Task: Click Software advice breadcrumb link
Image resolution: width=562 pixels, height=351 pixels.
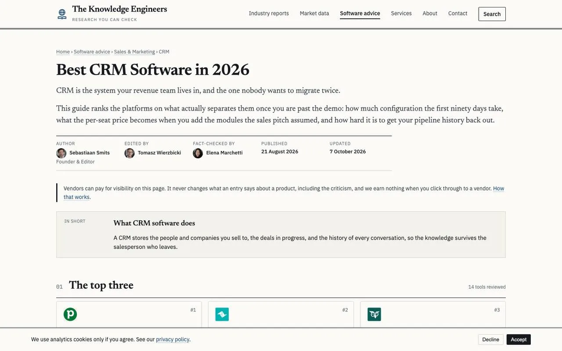Action: tap(92, 52)
